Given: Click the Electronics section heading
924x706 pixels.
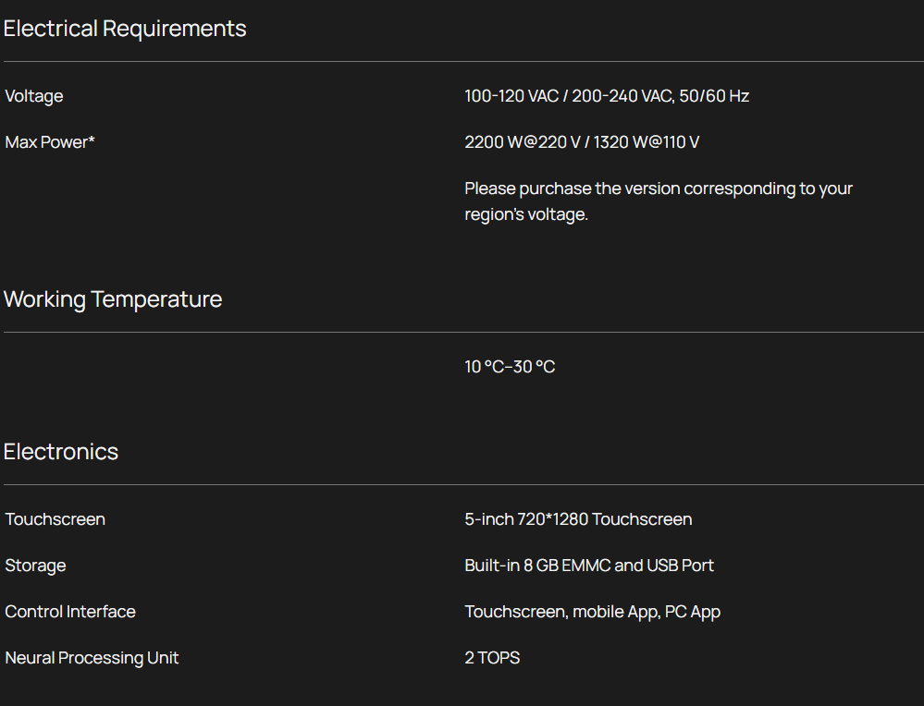Looking at the screenshot, I should (x=61, y=452).
